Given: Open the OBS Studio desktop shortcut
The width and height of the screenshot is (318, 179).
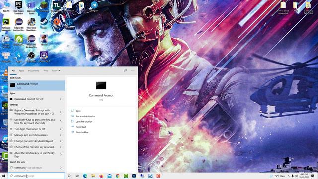Looking at the screenshot, I should (x=31, y=57).
